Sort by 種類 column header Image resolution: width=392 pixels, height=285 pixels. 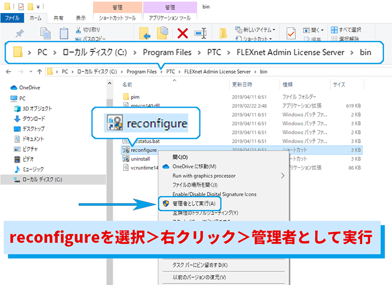click(x=287, y=85)
